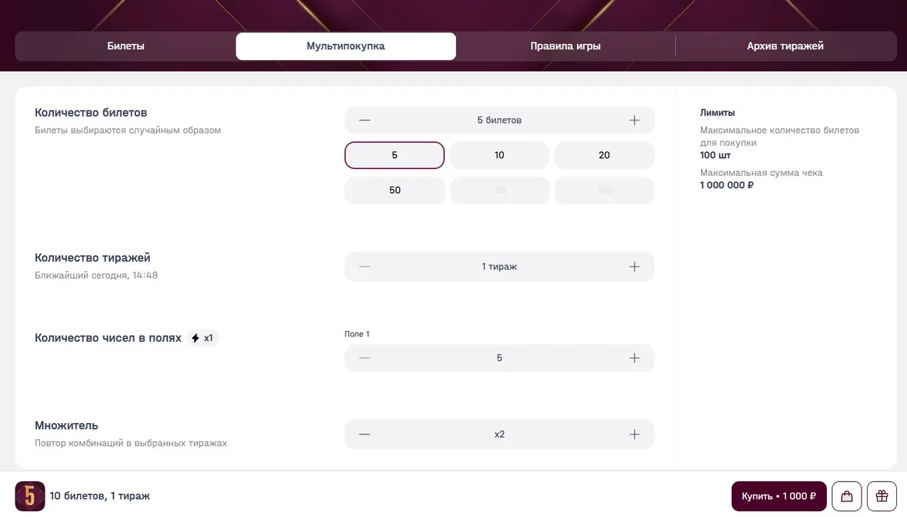Click the 'Количество тиражей' heading

93,258
